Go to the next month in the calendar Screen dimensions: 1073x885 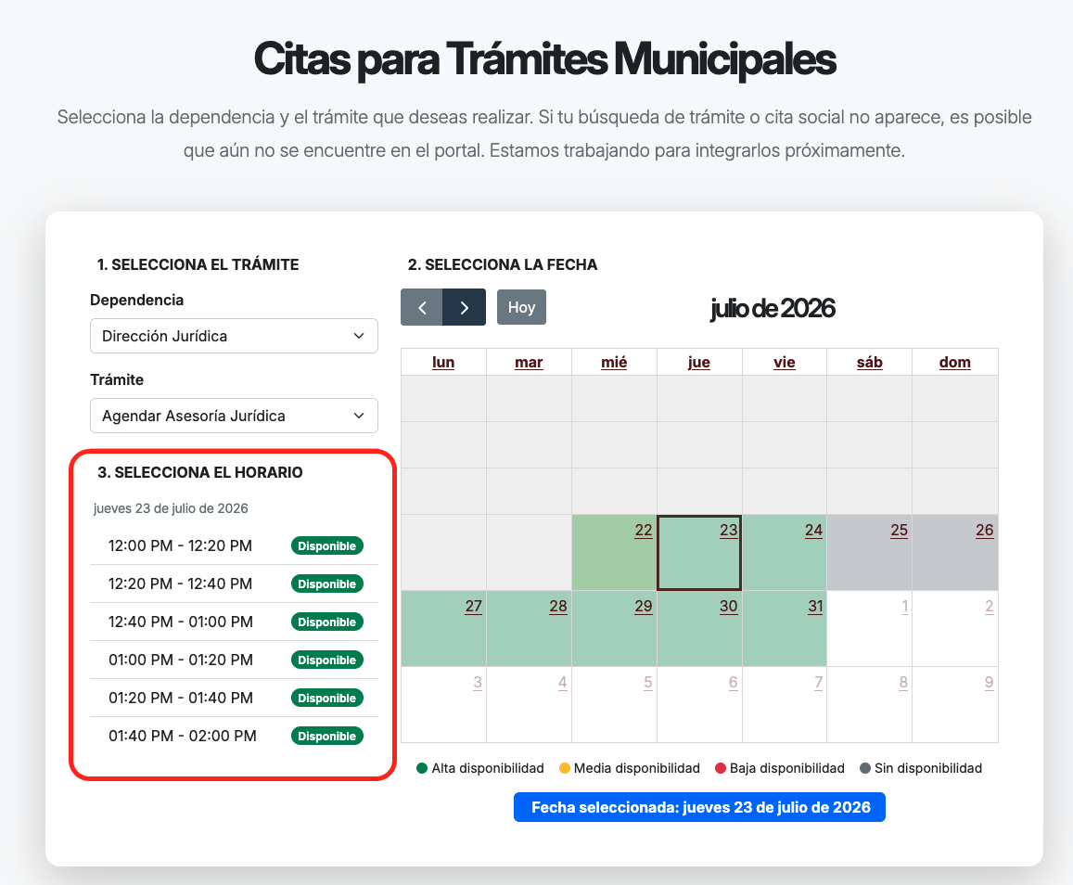pos(464,307)
